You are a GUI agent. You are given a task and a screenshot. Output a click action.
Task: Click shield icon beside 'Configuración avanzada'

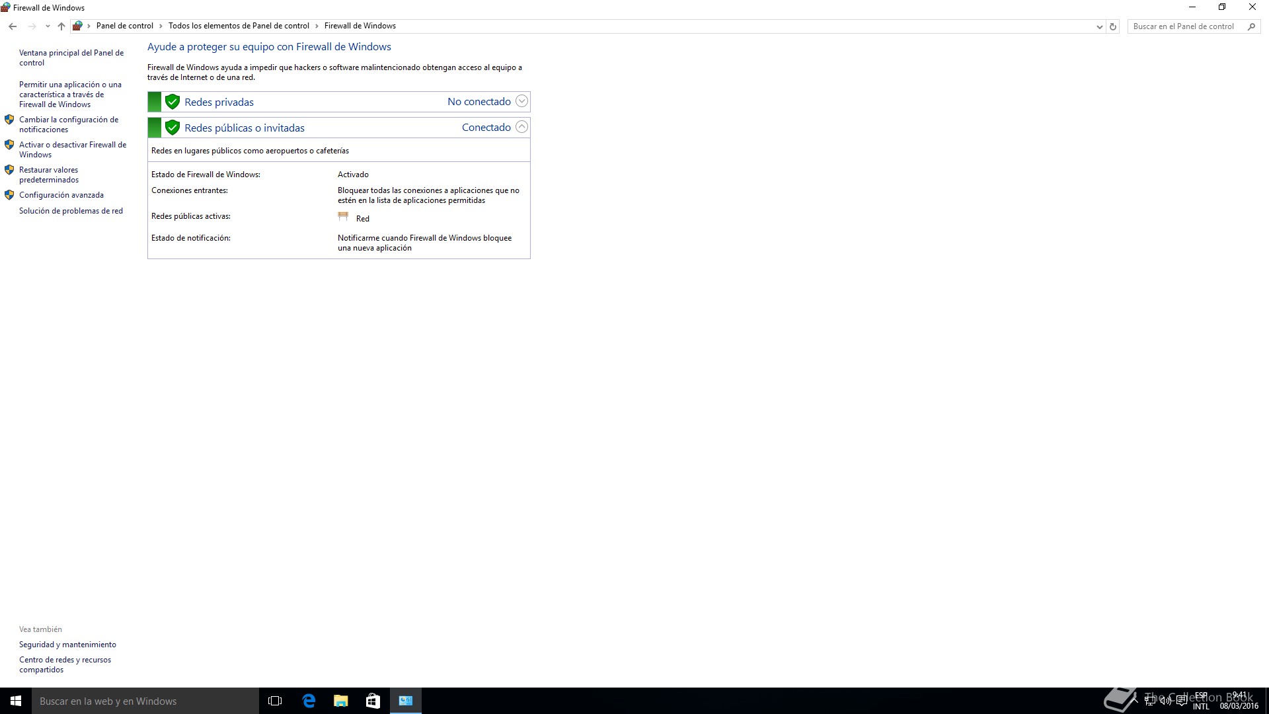click(x=9, y=195)
